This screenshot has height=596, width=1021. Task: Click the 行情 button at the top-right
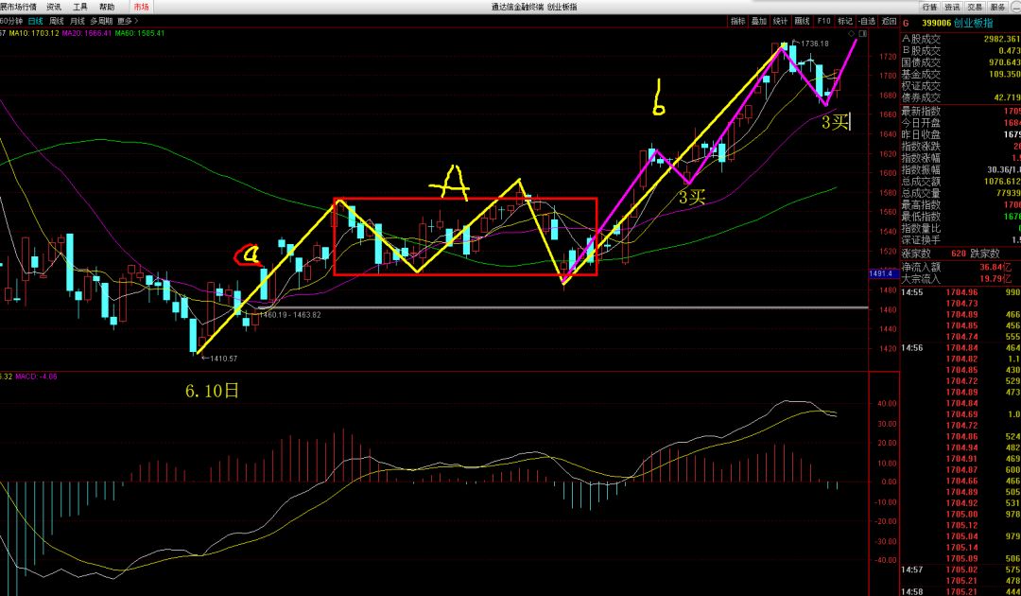coord(930,8)
